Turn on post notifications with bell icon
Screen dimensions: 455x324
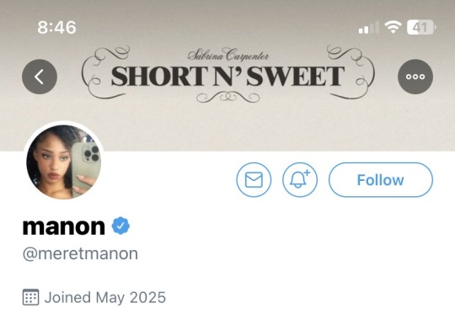coord(300,180)
